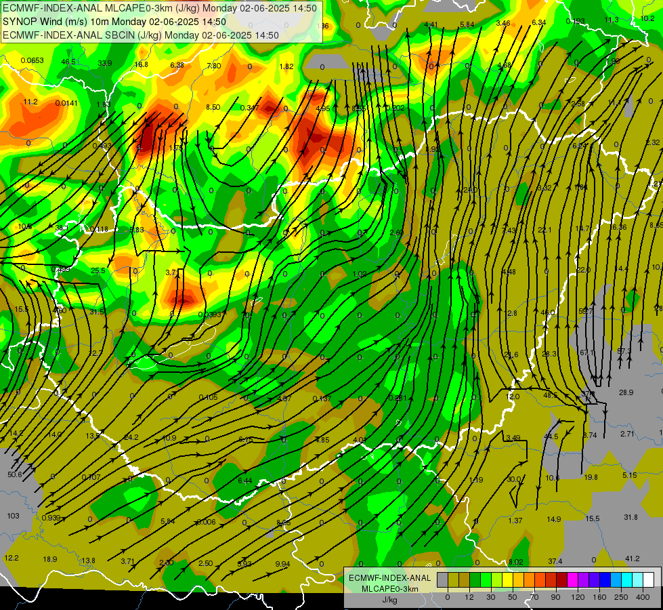Click the map value '0.0141'
This screenshot has height=610, width=663.
point(66,103)
